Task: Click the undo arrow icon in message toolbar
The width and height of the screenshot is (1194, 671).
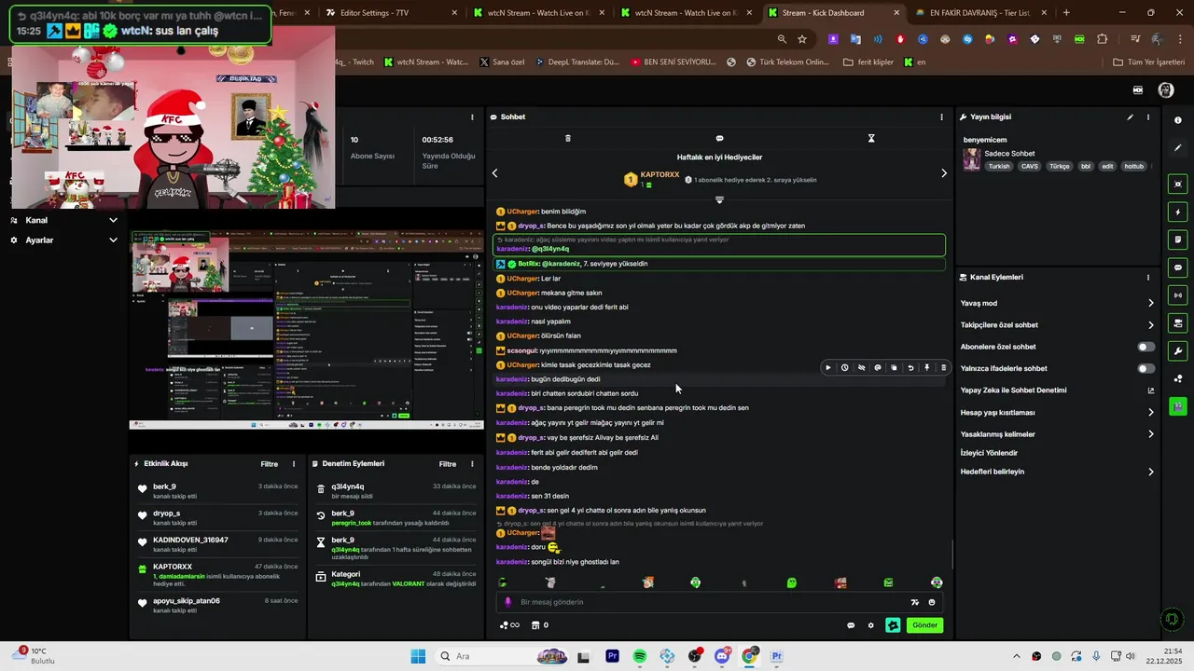Action: pyautogui.click(x=910, y=368)
